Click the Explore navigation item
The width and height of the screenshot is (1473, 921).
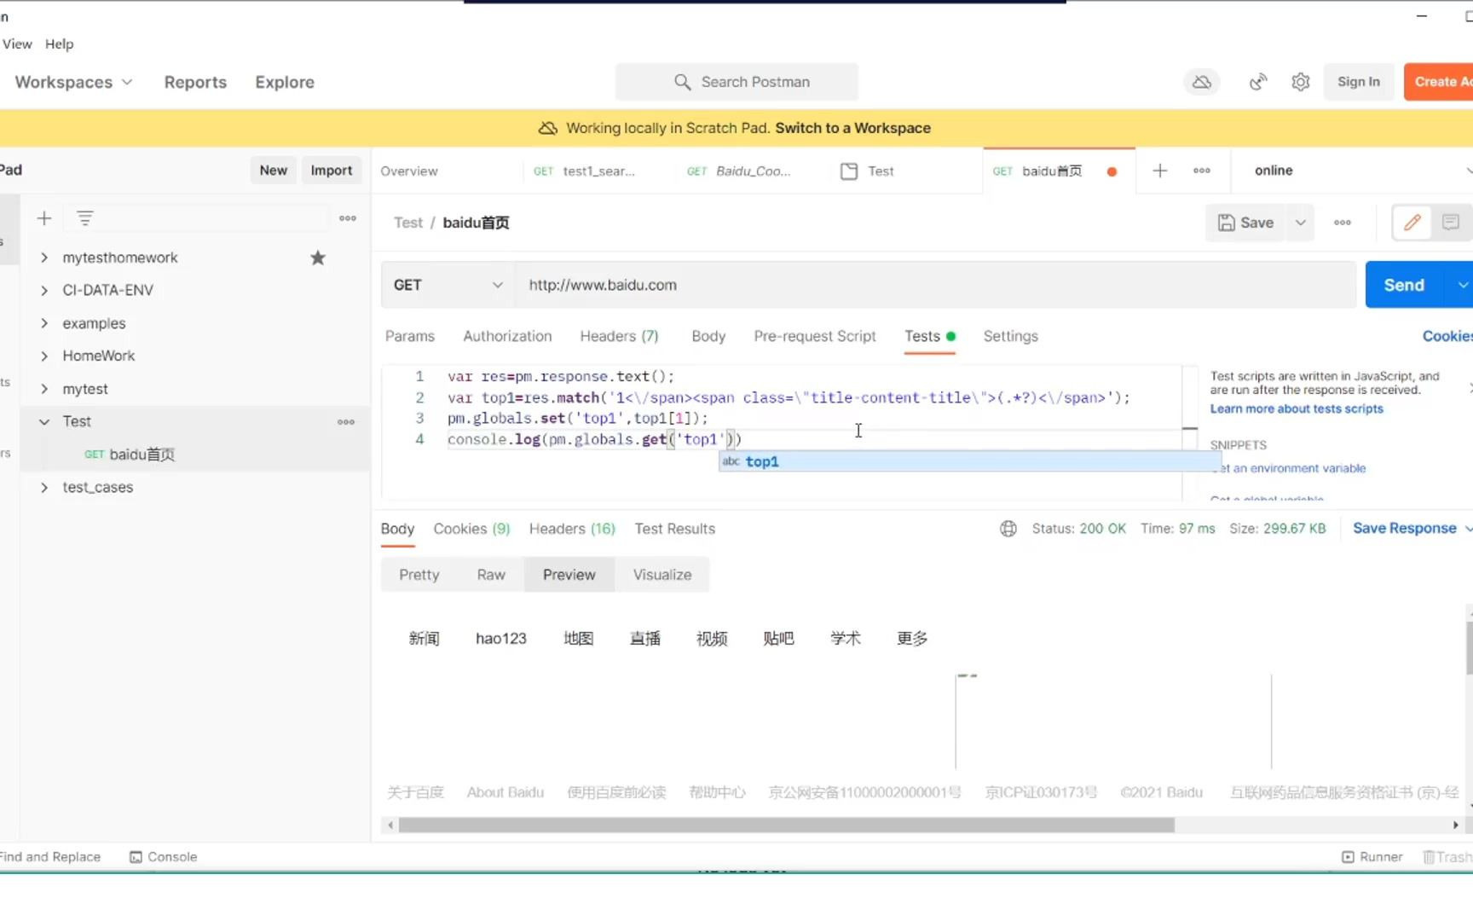pos(285,82)
